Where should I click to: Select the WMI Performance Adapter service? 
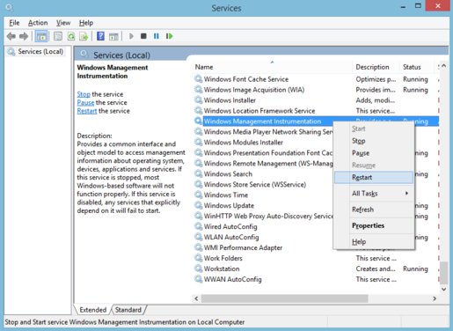[316, 247]
